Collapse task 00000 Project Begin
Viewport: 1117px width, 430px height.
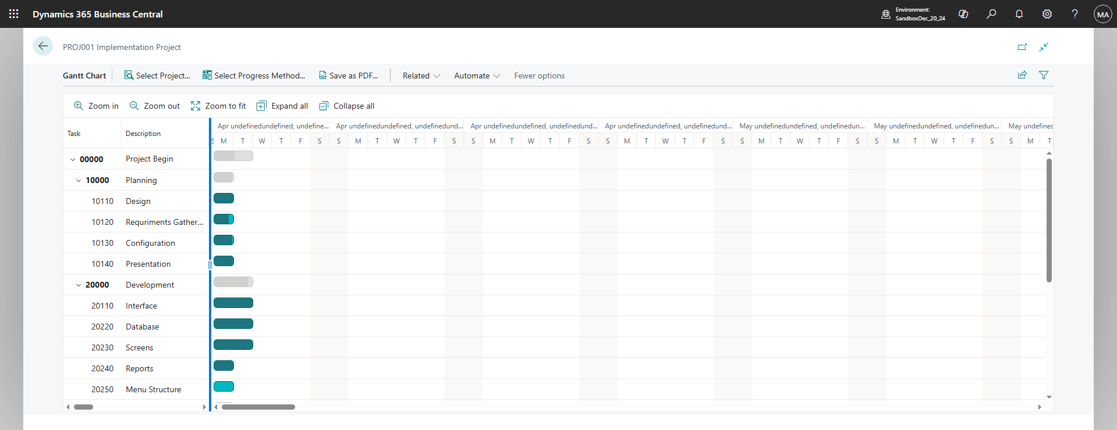coord(73,159)
